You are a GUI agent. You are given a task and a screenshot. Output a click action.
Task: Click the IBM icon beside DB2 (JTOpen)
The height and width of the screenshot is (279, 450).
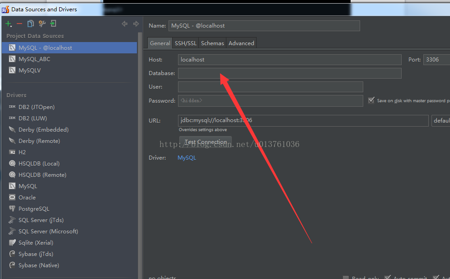pyautogui.click(x=12, y=107)
